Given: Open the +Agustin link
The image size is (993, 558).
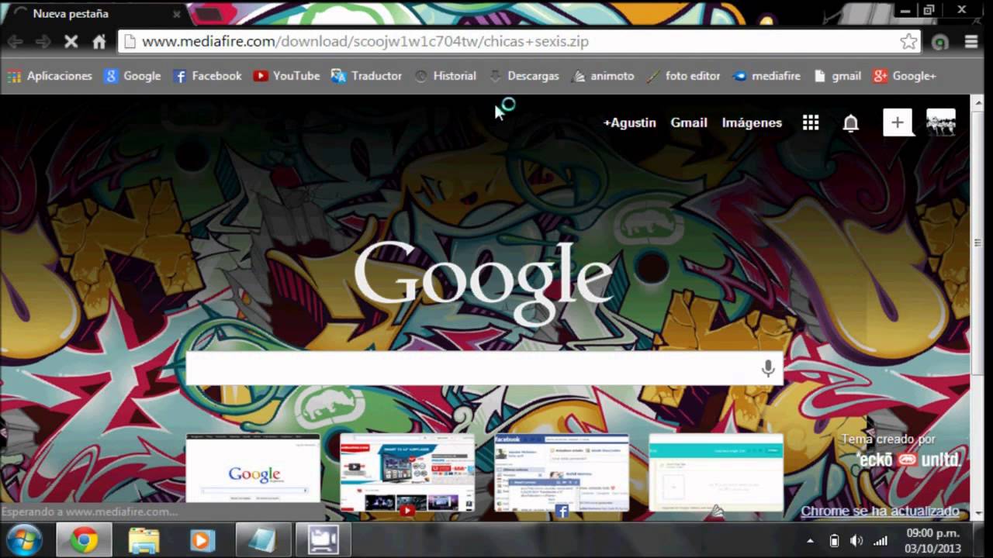Looking at the screenshot, I should click(630, 122).
